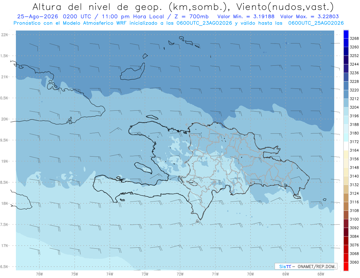Pick the pale yellow swatch between 3164 and 3156

(346, 155)
